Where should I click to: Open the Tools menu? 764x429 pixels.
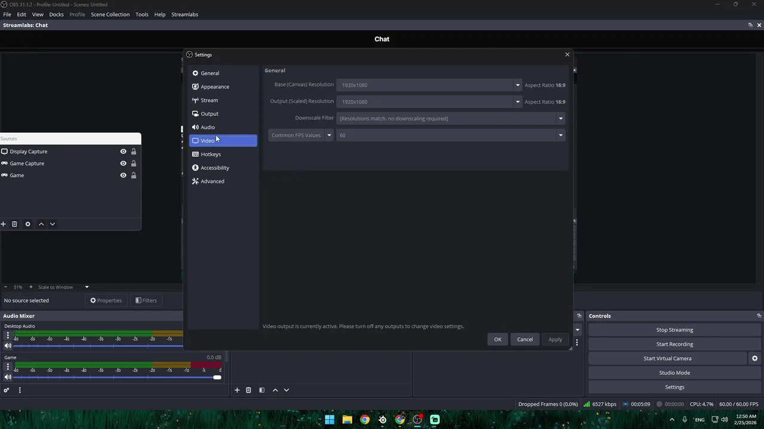(142, 14)
